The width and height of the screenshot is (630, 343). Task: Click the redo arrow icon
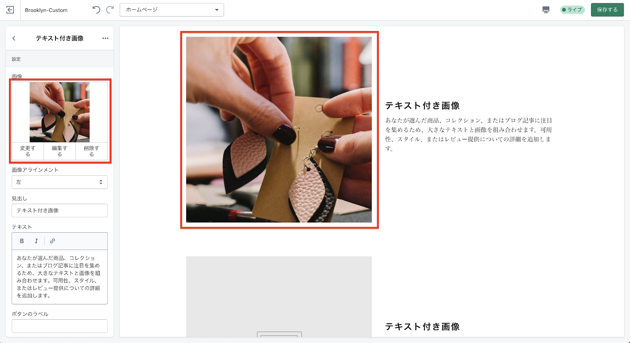(110, 10)
